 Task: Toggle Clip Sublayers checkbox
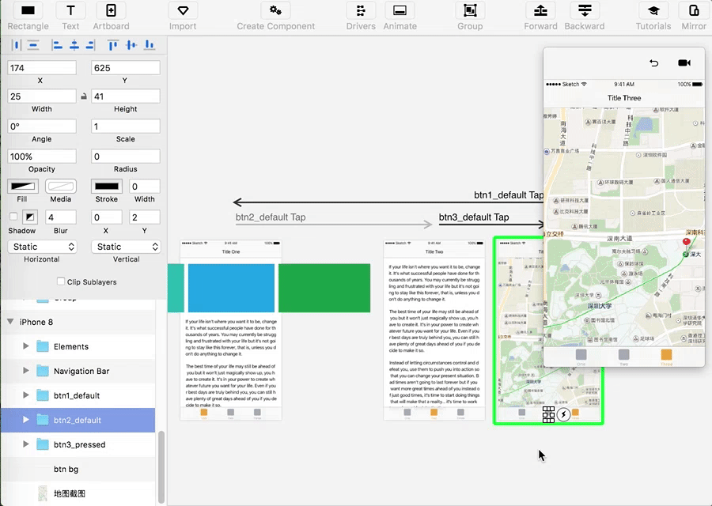click(61, 281)
